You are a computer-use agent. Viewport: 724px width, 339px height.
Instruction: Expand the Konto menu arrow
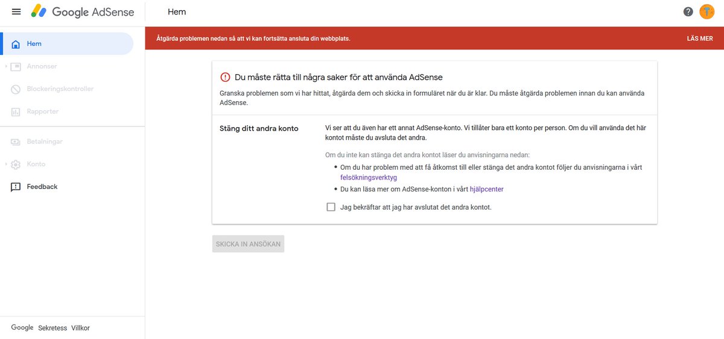tap(6, 164)
